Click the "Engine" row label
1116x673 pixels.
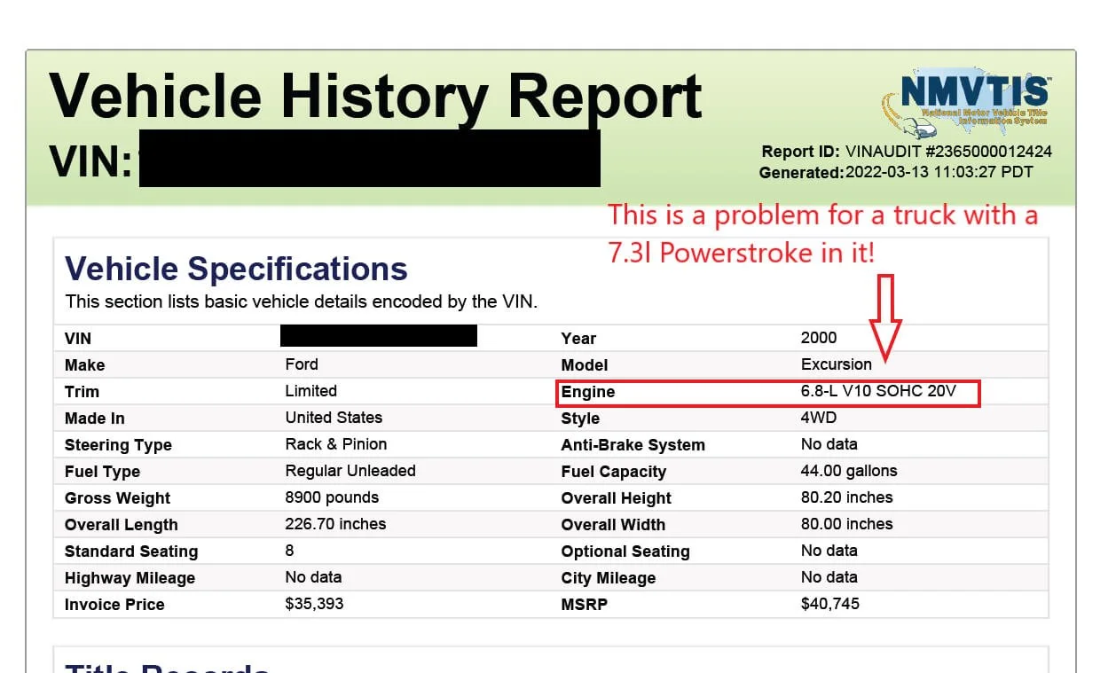click(588, 392)
